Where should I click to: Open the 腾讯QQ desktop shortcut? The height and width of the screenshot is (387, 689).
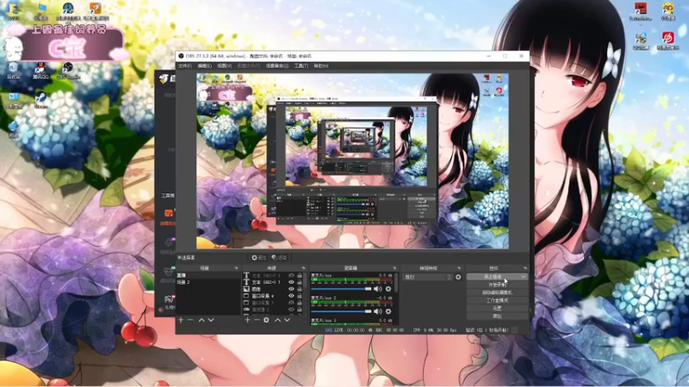(x=40, y=71)
